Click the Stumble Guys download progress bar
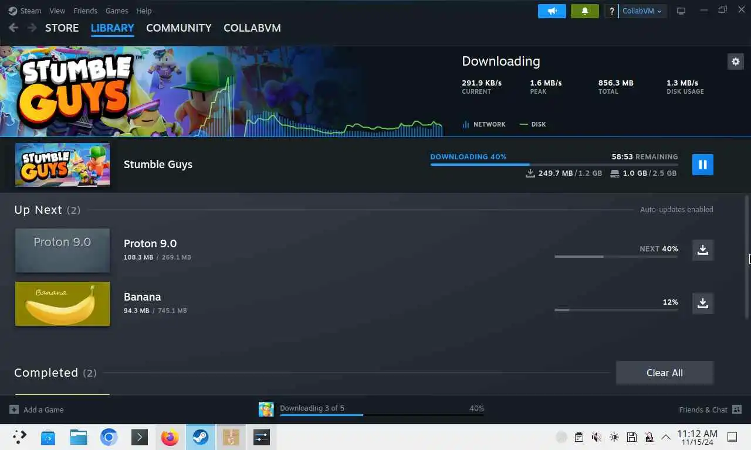Viewport: 751px width, 450px height. [x=554, y=165]
